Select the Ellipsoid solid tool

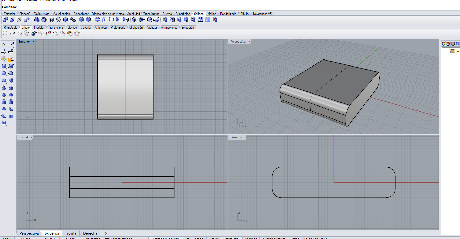pyautogui.click(x=4, y=81)
